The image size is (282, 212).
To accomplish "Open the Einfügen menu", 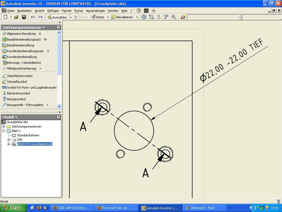I will click(x=53, y=11).
